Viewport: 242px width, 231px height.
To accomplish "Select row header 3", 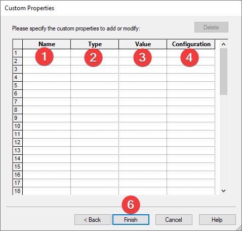I will coord(18,69).
